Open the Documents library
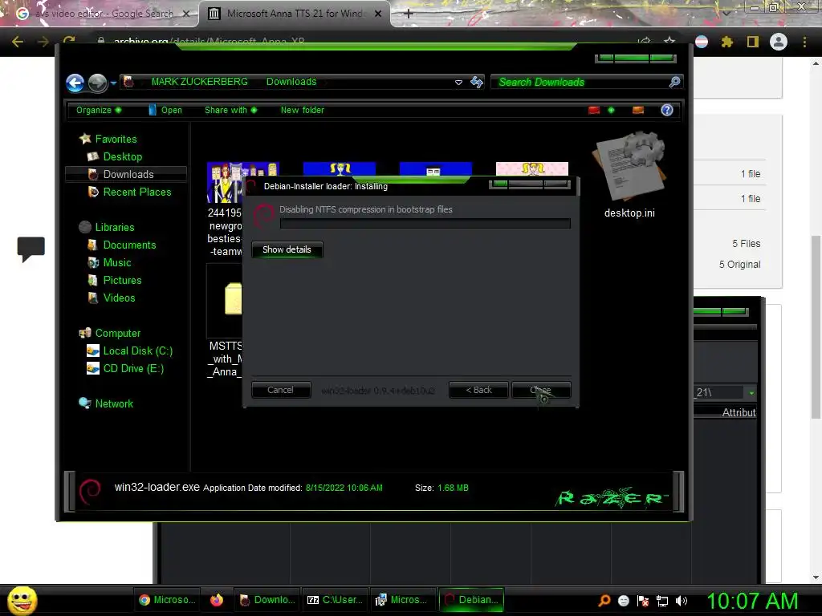The image size is (822, 616). tap(122, 245)
